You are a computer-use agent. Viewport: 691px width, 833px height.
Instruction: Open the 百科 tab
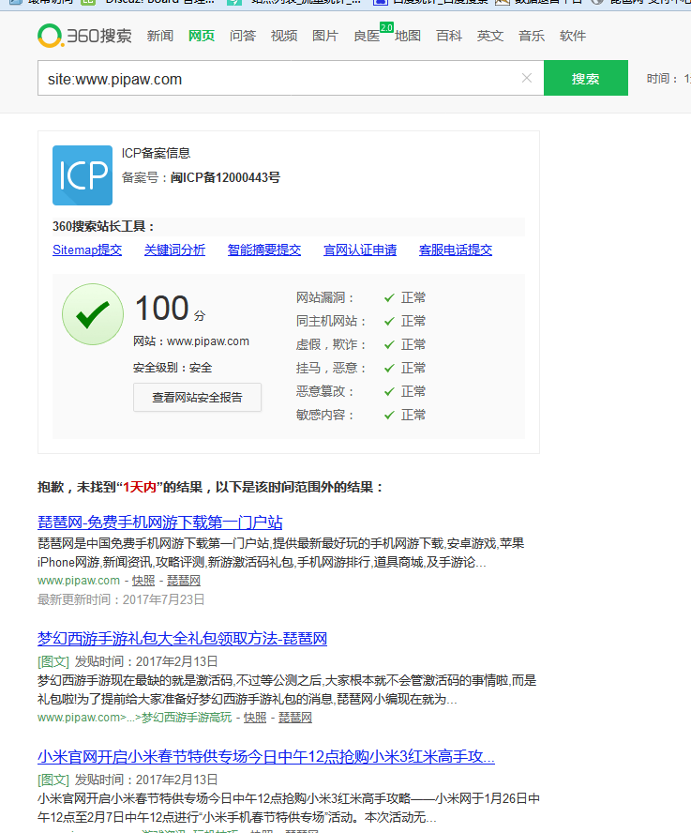[449, 36]
